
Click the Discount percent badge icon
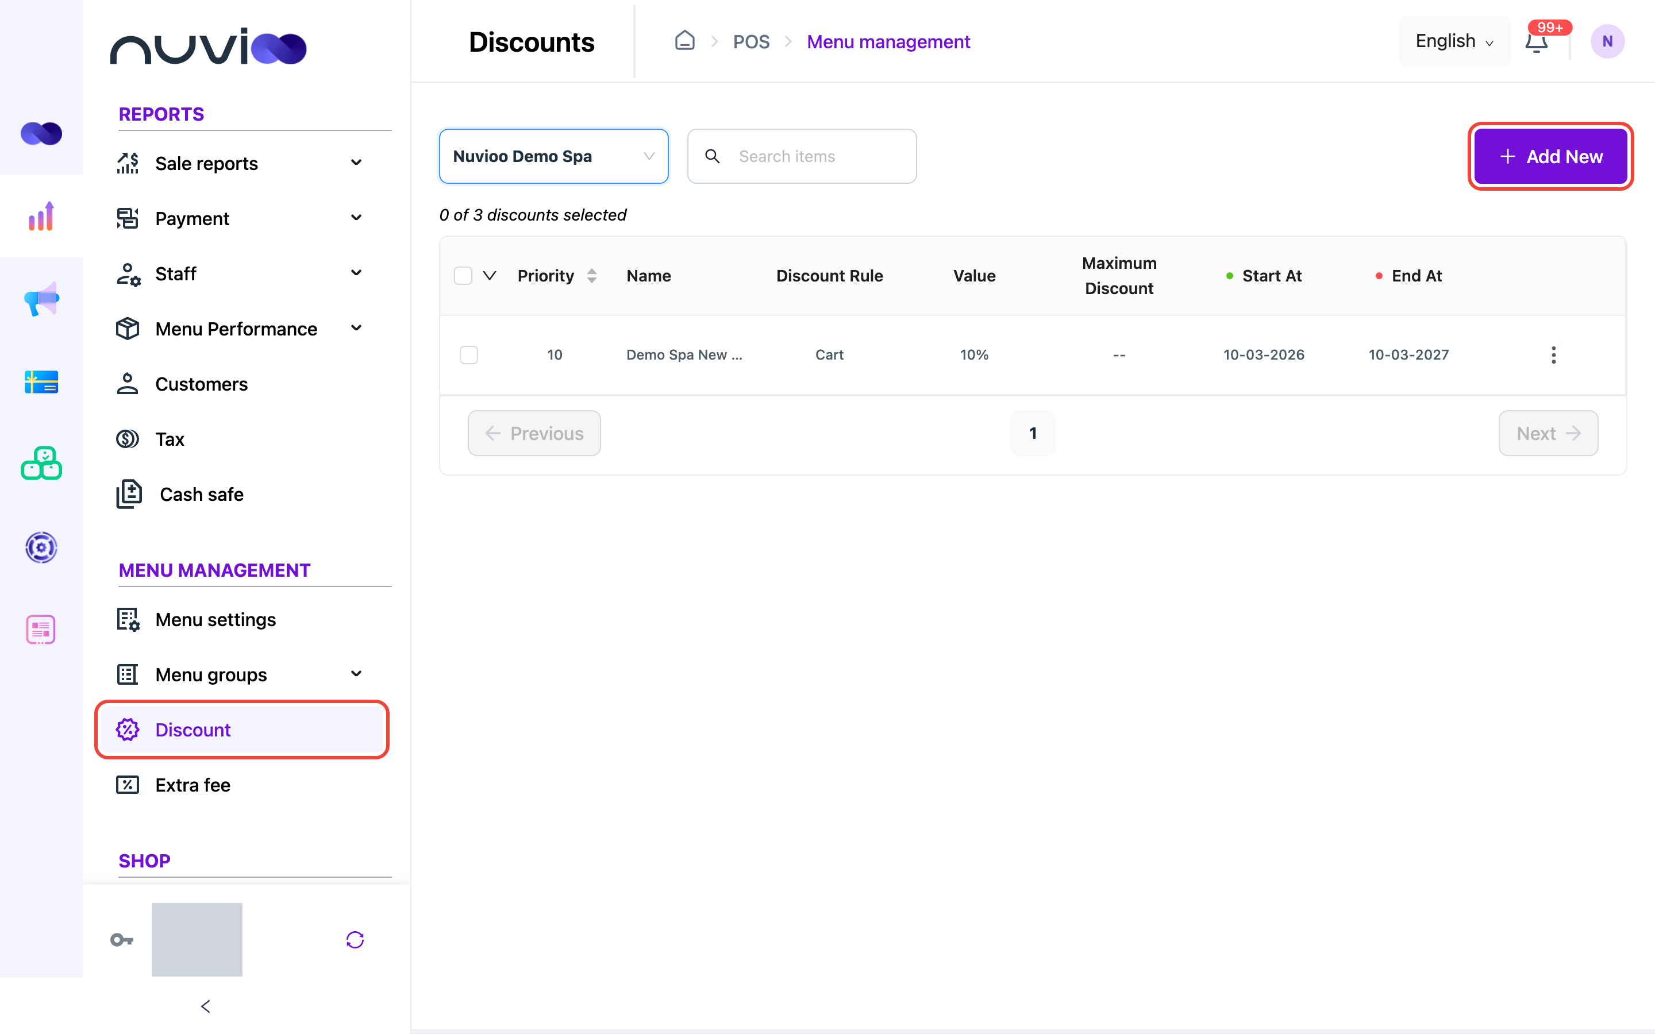click(127, 730)
